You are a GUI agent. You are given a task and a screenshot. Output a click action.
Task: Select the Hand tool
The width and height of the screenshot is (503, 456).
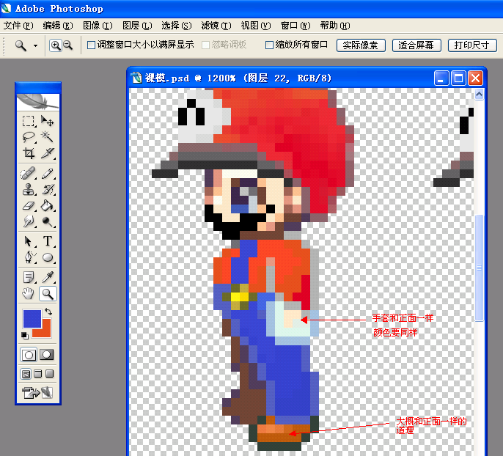(28, 293)
